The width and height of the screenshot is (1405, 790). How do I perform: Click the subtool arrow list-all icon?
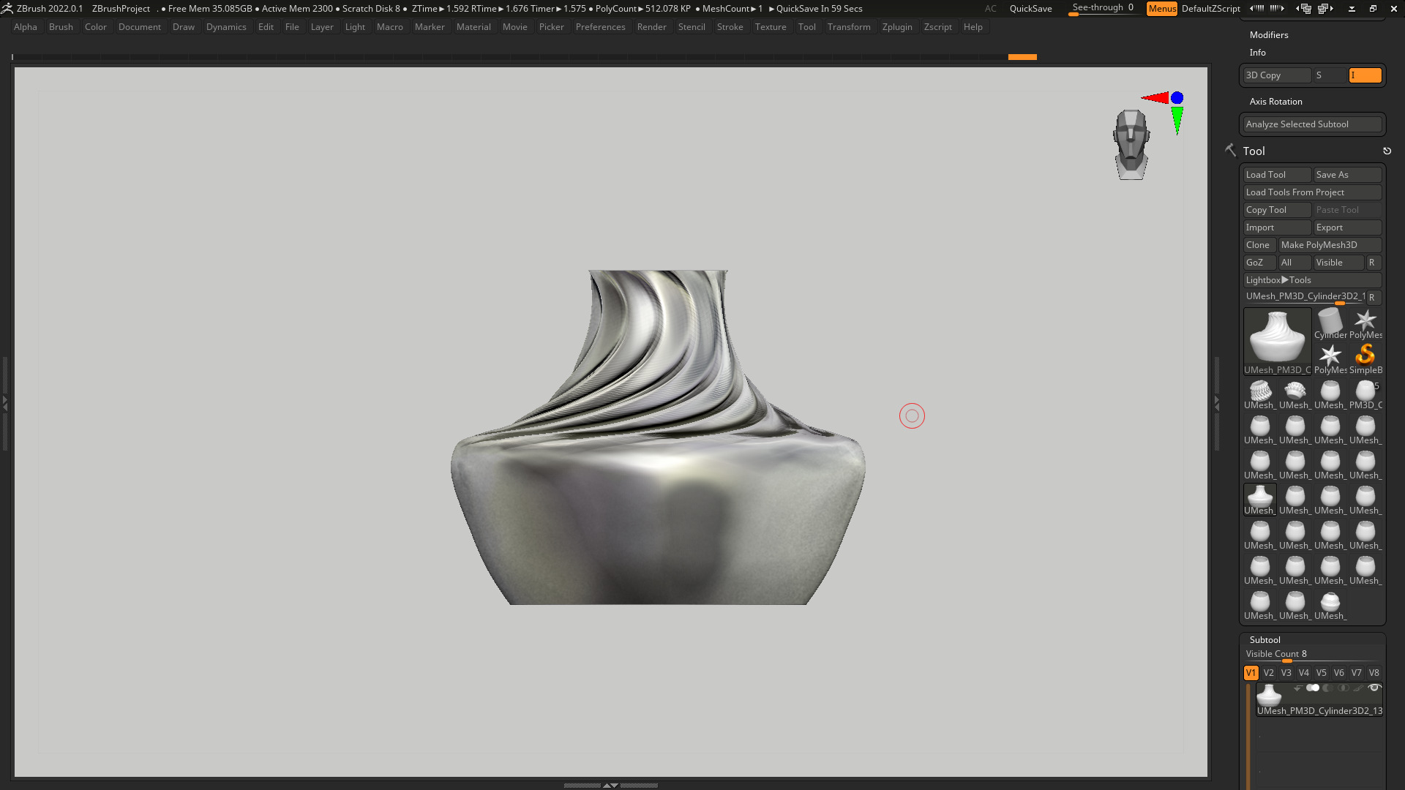coord(1297,688)
